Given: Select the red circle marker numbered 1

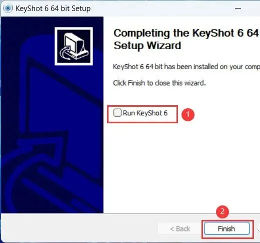Looking at the screenshot, I should click(x=188, y=114).
